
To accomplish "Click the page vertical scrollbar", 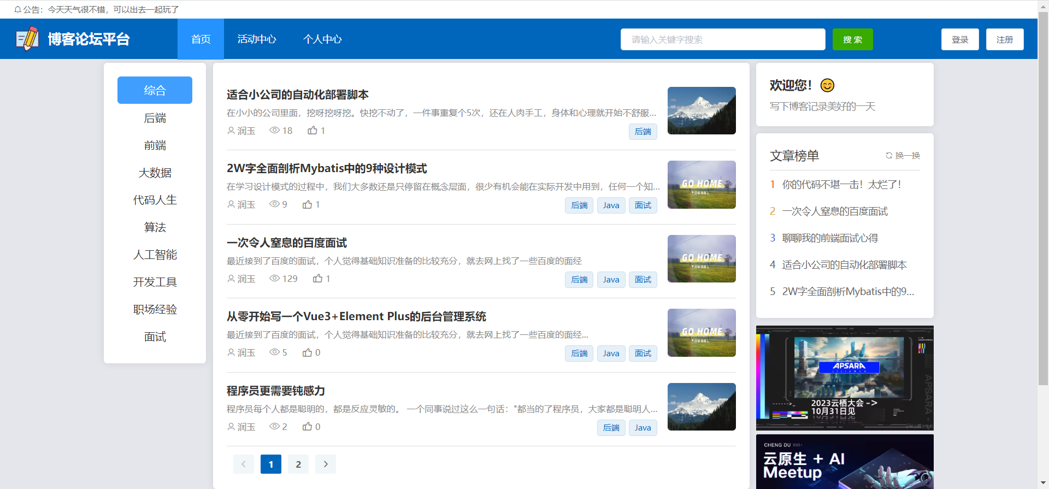I will (1043, 199).
